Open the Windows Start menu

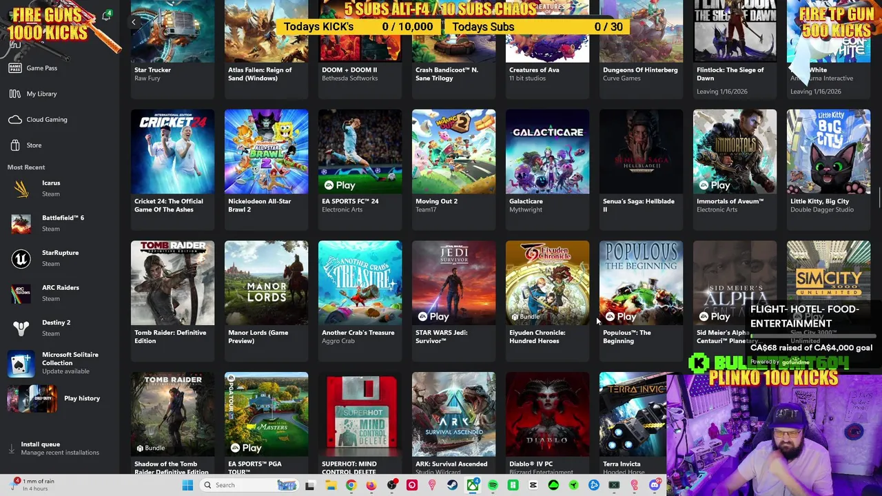coord(187,485)
